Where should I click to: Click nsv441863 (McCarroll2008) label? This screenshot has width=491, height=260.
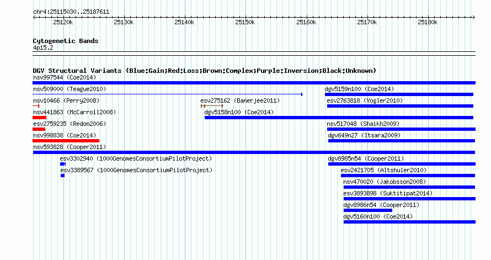pos(74,112)
